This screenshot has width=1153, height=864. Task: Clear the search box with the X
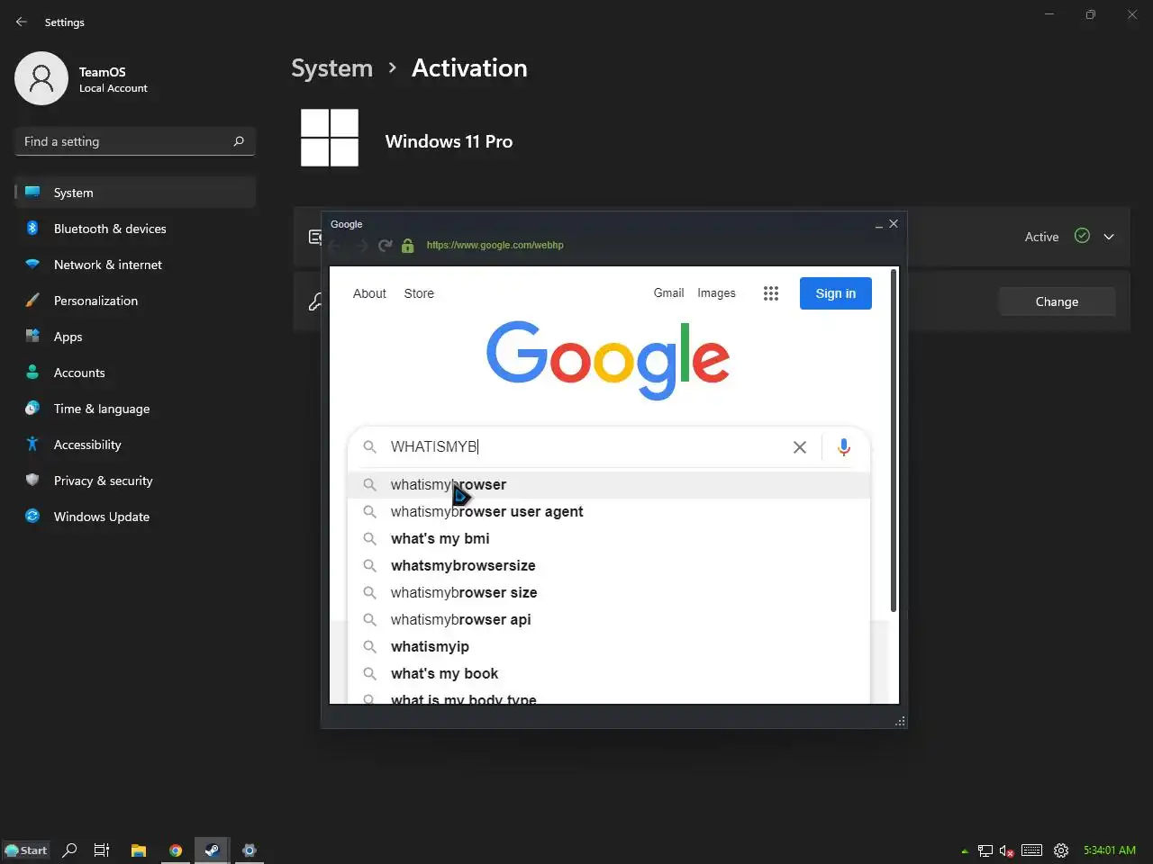click(x=799, y=447)
